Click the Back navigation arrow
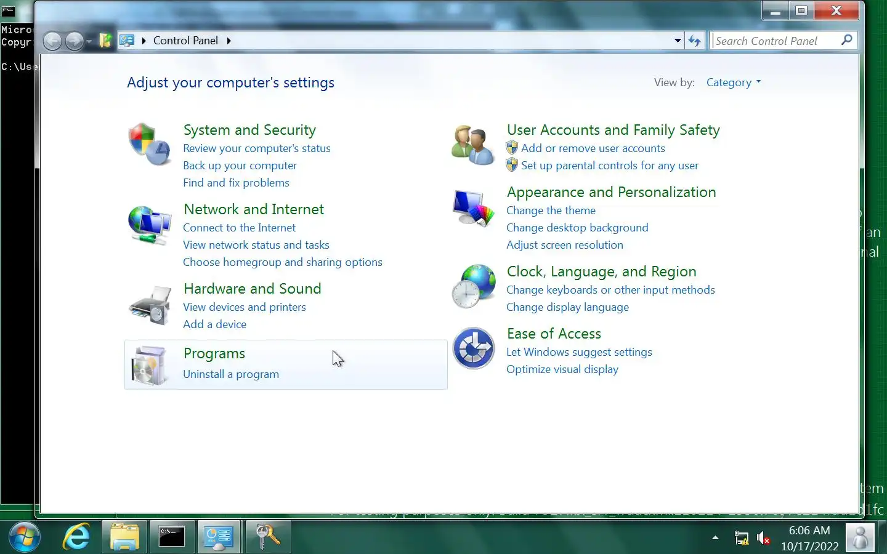Viewport: 887px width, 554px height. tap(52, 41)
